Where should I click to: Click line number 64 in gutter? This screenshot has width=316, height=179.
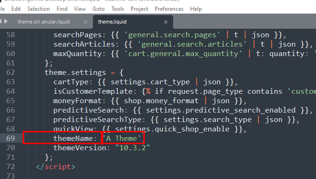tap(11, 91)
